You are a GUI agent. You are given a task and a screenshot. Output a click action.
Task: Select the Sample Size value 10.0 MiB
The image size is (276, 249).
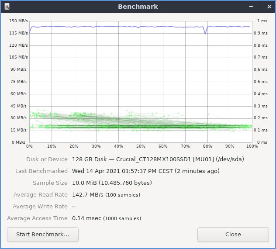pos(112,183)
